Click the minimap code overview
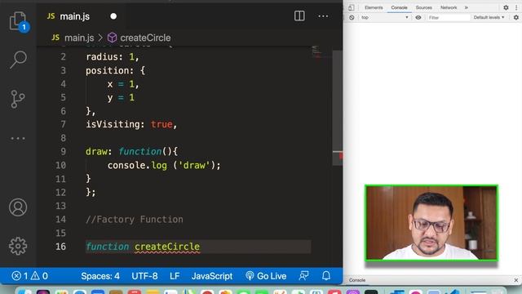 point(316,52)
